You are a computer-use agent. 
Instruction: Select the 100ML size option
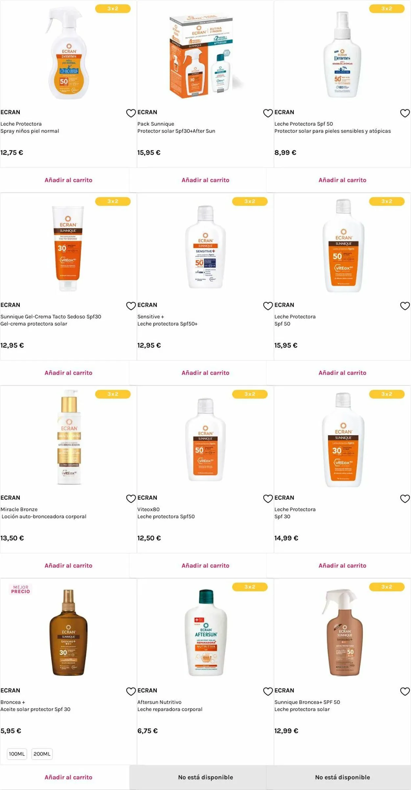(x=17, y=754)
